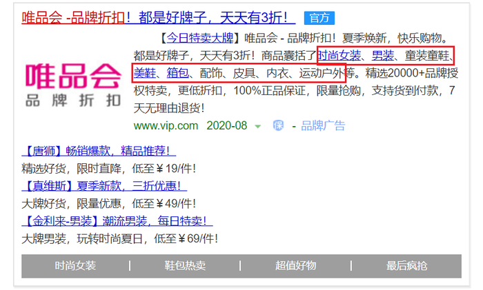
Task: Select the 超值好物 tab
Action: 296,266
